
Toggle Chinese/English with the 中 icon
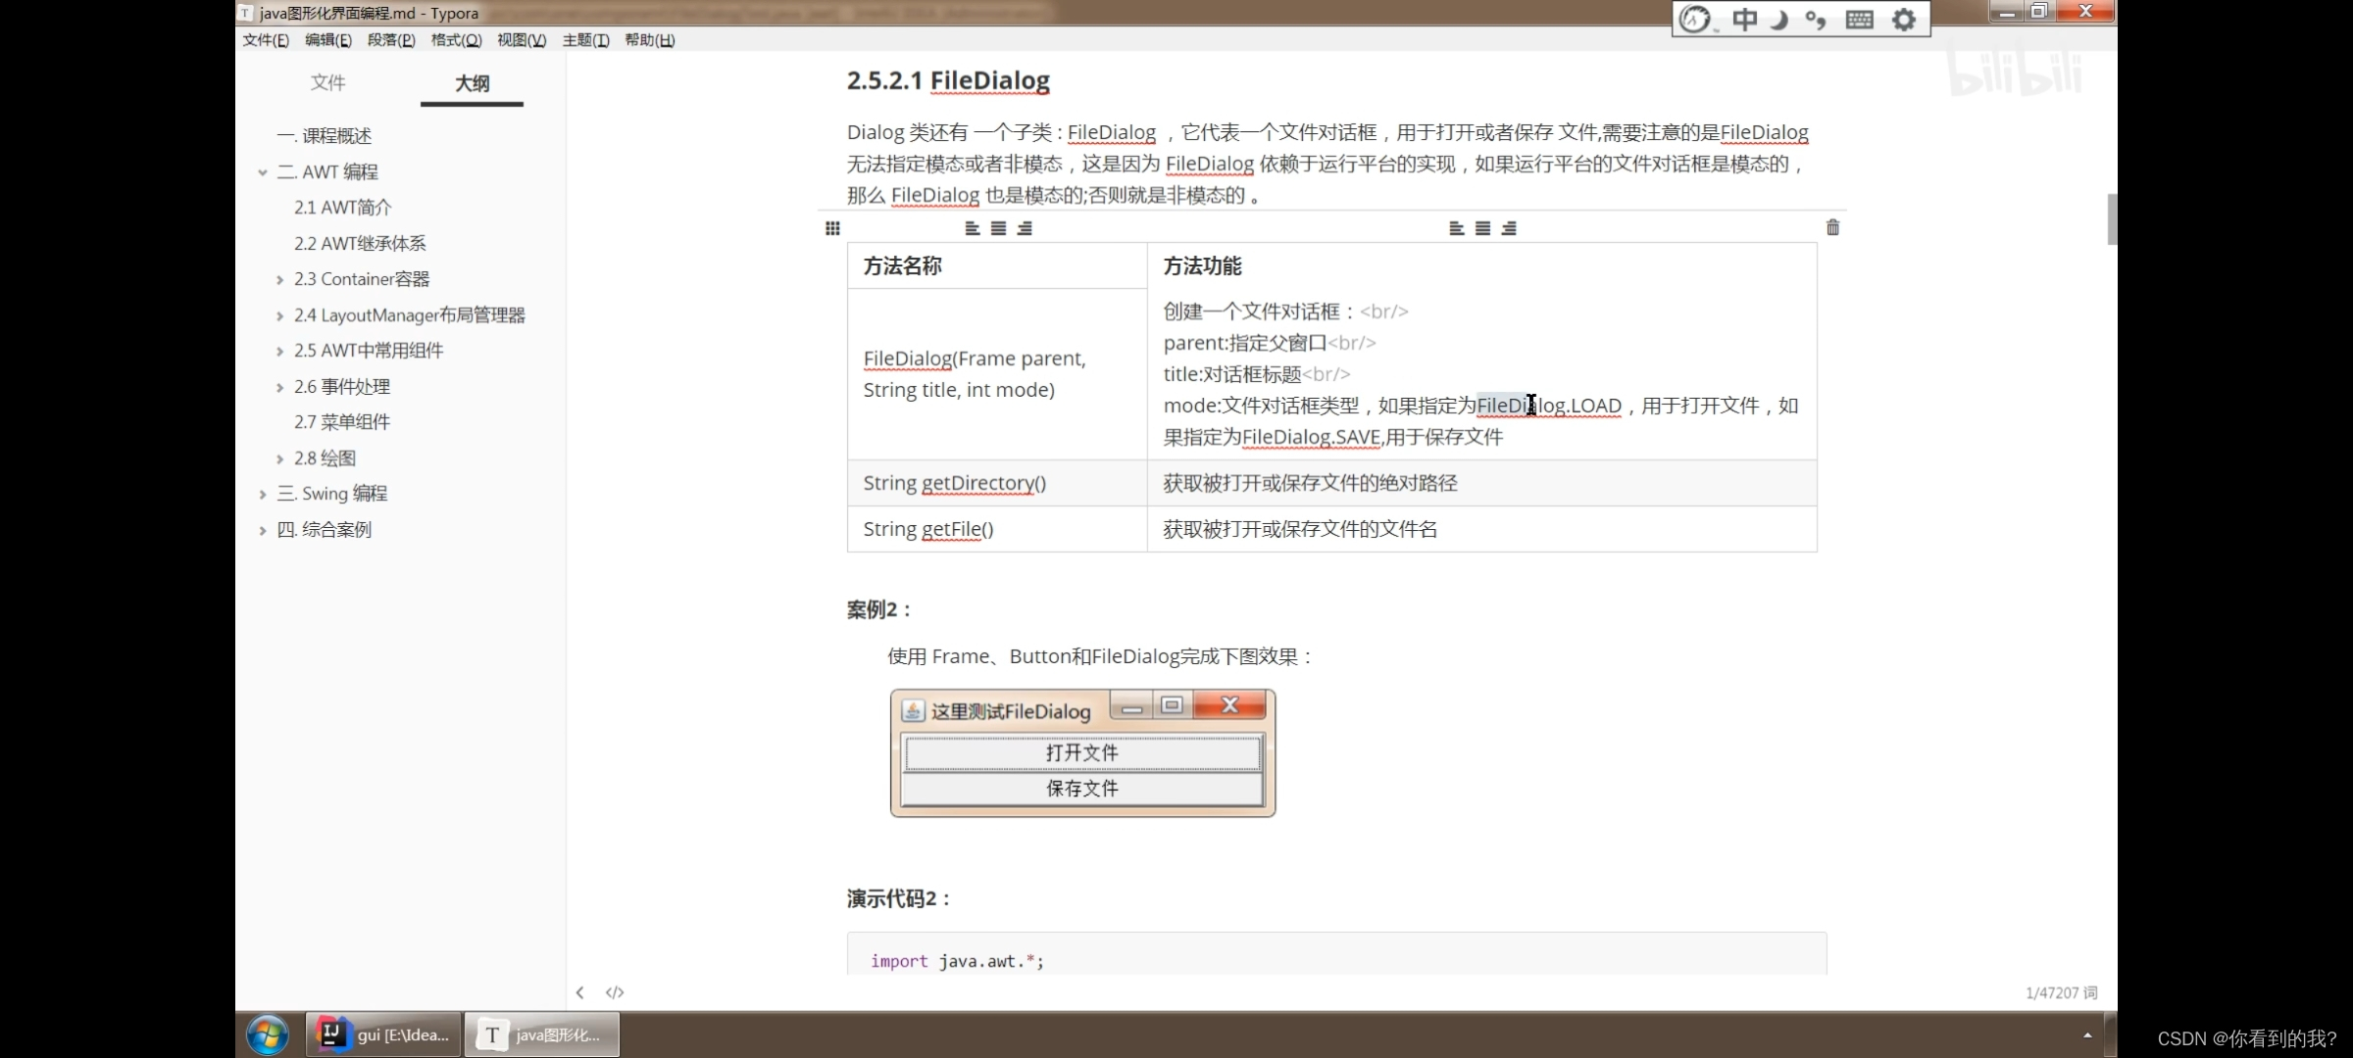(x=1744, y=19)
